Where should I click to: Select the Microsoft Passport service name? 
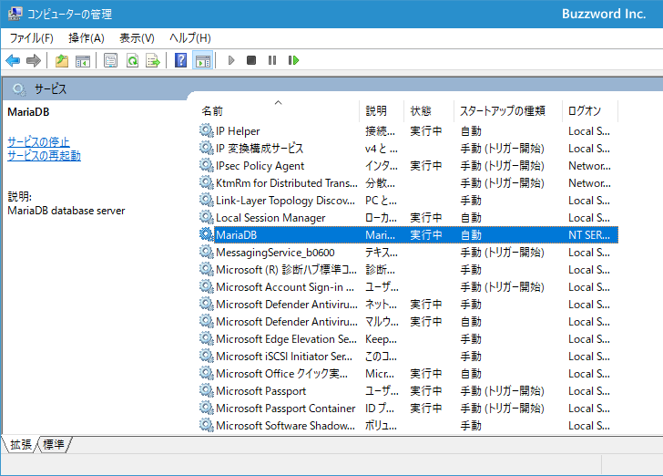click(260, 391)
